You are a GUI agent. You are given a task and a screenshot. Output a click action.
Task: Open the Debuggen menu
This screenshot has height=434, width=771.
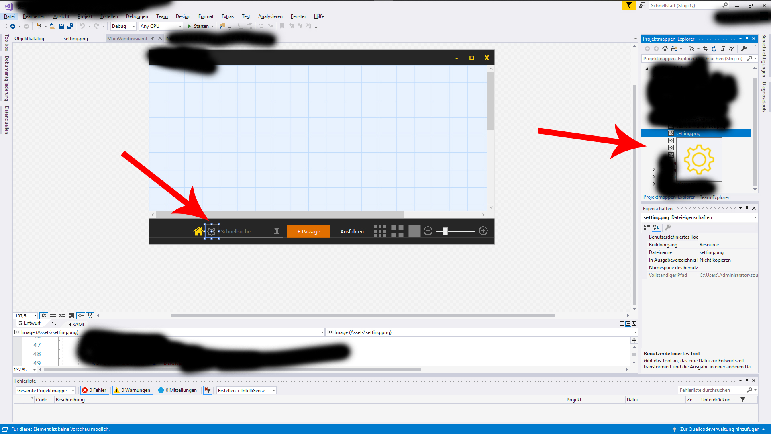[137, 16]
